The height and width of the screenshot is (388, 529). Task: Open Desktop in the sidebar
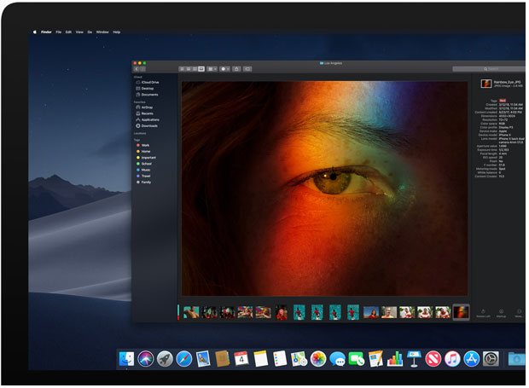click(x=145, y=89)
